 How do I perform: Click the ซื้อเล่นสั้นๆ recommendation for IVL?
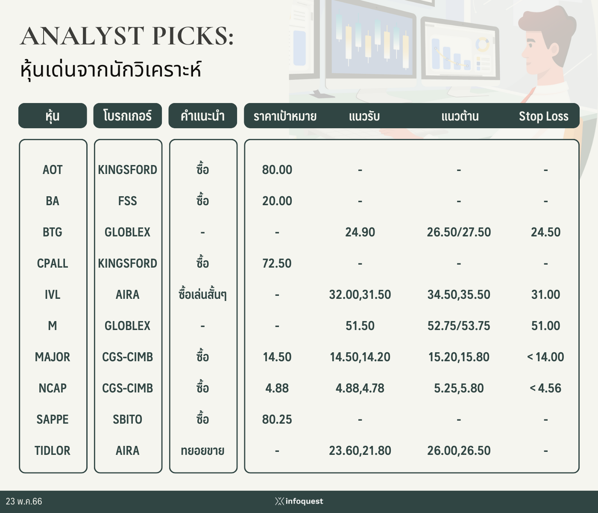pos(202,295)
